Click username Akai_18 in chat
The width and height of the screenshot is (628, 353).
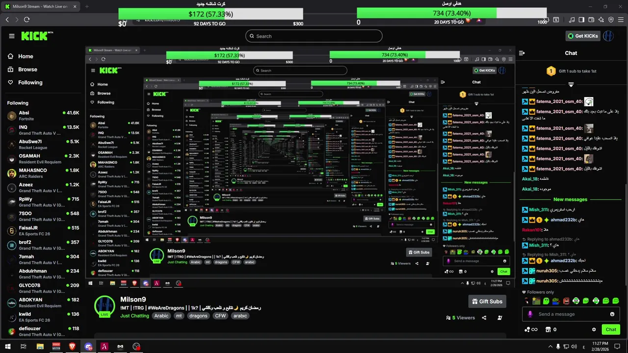click(530, 179)
